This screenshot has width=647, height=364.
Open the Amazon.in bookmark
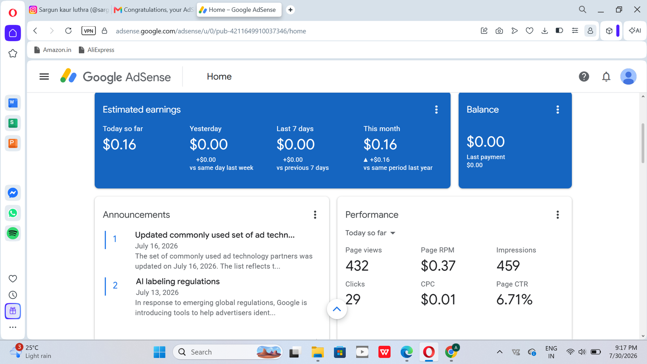coord(53,50)
